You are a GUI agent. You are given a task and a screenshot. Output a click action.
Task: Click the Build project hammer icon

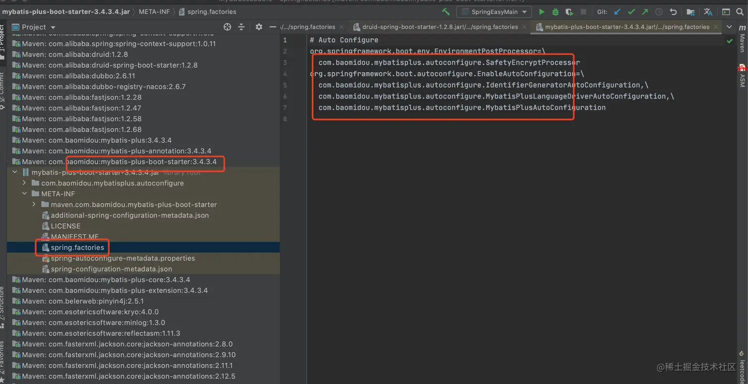[x=446, y=12]
